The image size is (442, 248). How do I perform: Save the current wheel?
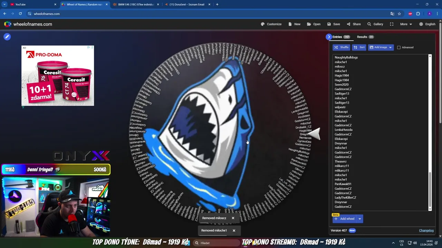(334, 24)
